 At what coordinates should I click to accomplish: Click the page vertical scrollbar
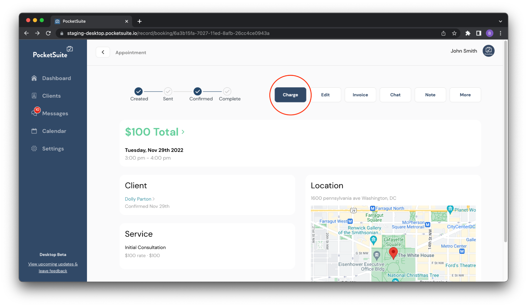[505, 141]
